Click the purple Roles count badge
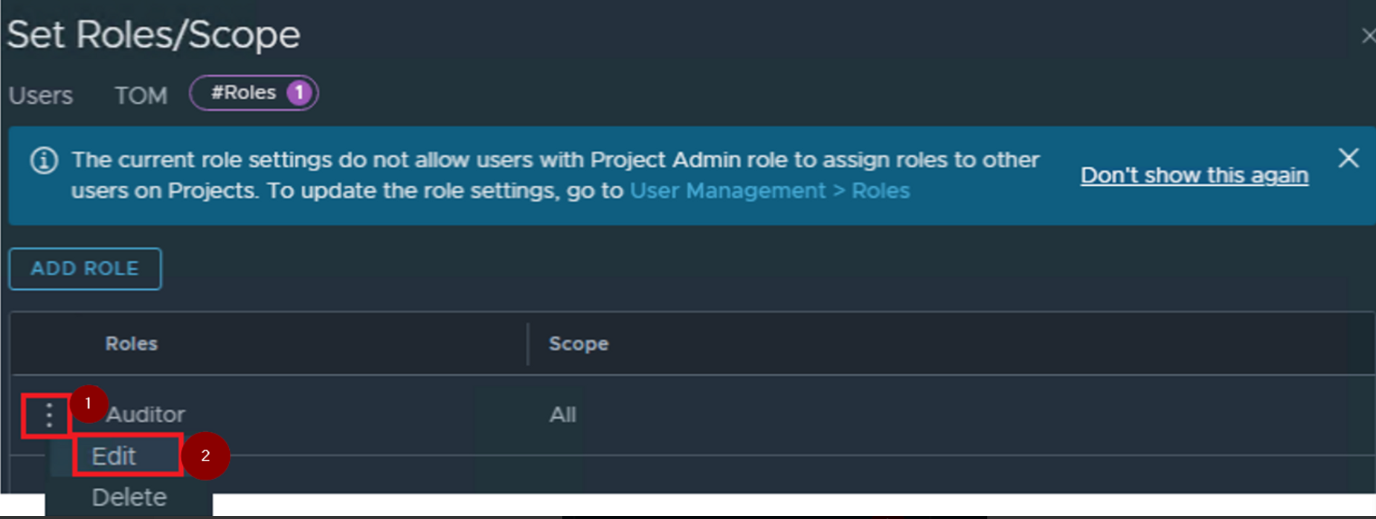The height and width of the screenshot is (519, 1376). click(299, 93)
